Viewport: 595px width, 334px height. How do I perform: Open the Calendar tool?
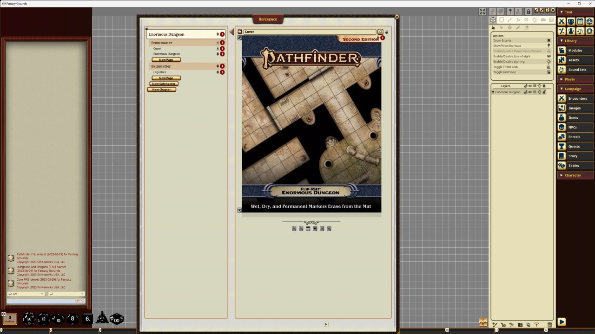coord(580,22)
